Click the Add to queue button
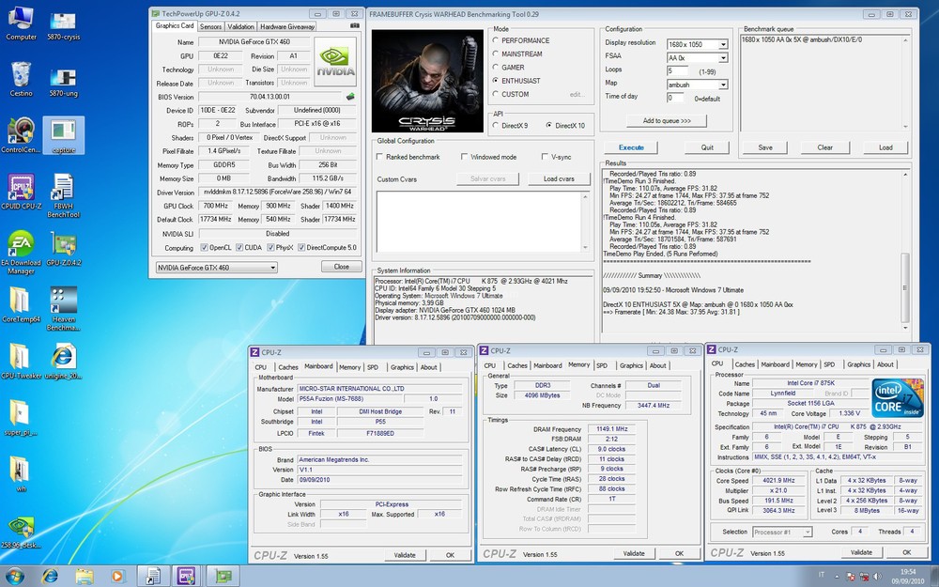Viewport: 939px width, 587px height. click(x=667, y=121)
